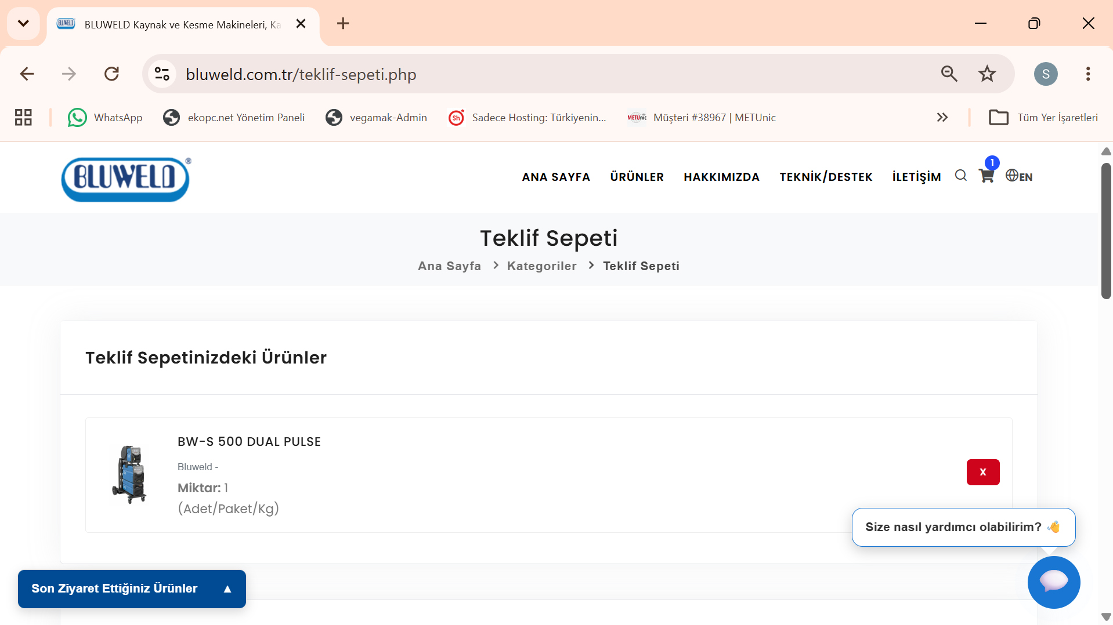Click Teklif Sepeti breadcrumb text
The height and width of the screenshot is (625, 1113).
tap(641, 266)
